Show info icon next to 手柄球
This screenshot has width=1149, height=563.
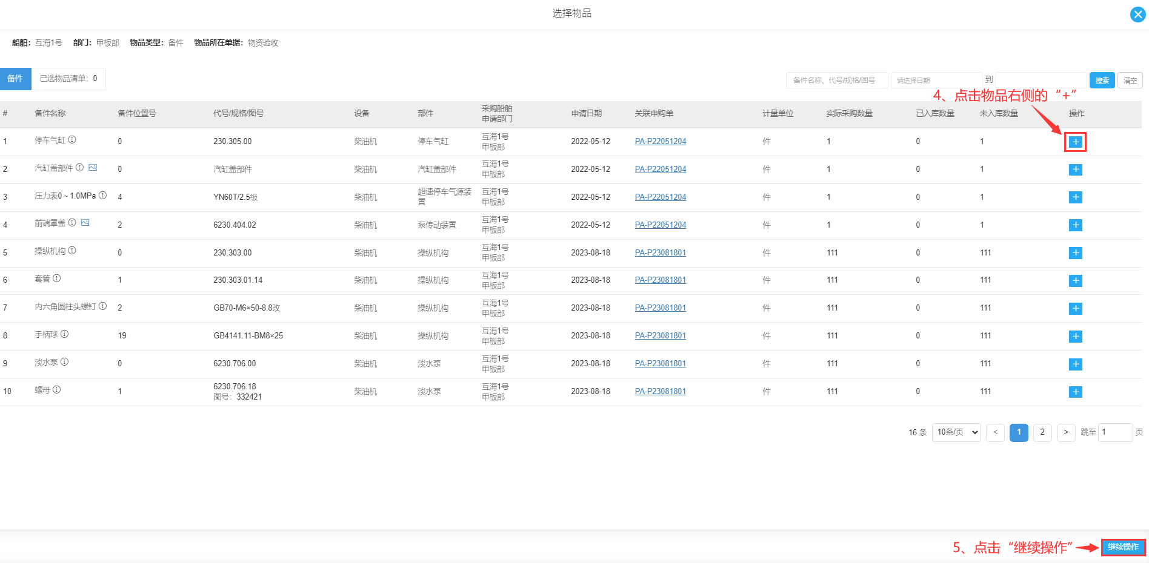(x=64, y=334)
